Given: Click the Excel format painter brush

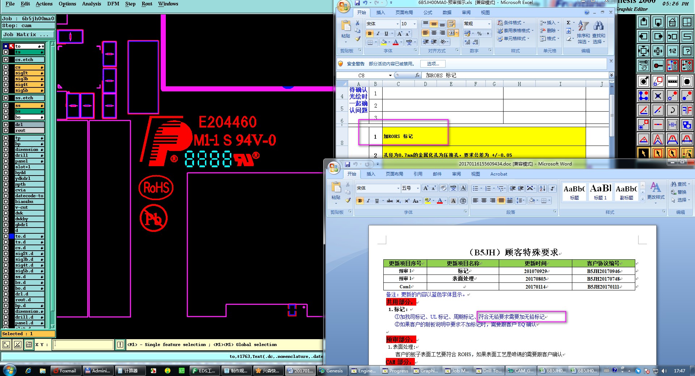Looking at the screenshot, I should (x=358, y=39).
